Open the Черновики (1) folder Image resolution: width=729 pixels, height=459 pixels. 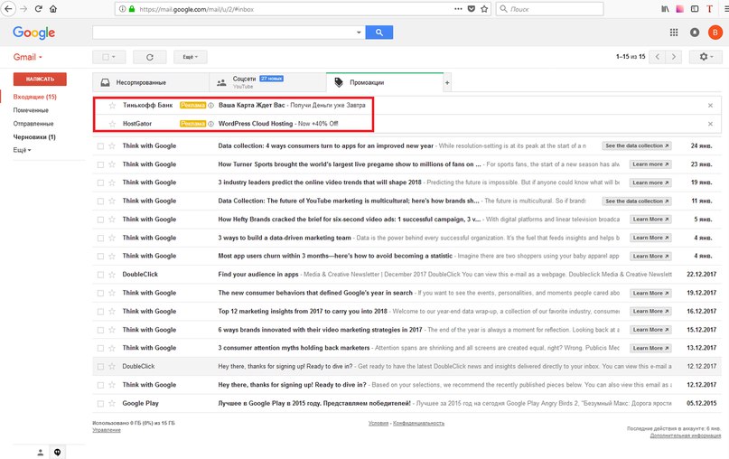[x=34, y=136]
